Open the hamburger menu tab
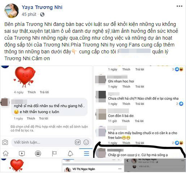 (x=87, y=154)
